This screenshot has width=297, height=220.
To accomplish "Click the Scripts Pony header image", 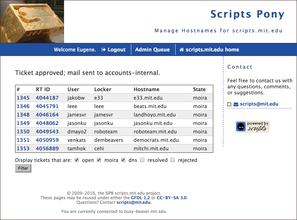I will 32,22.
